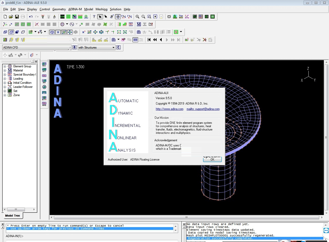Click the SBC special boundary conditions icon
Viewport: 329px width, 242px height.
(x=131, y=24)
